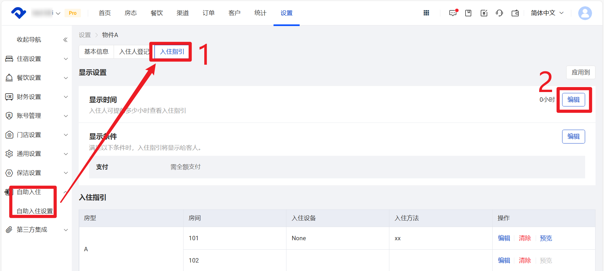Click the customer support headset icon
604x271 pixels.
click(x=499, y=13)
